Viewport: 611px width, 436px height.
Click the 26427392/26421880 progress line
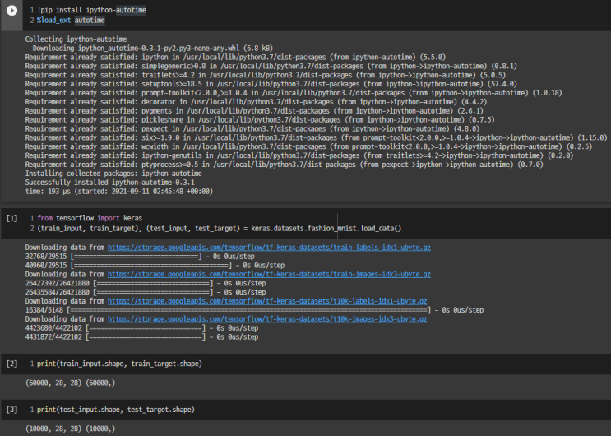146,283
